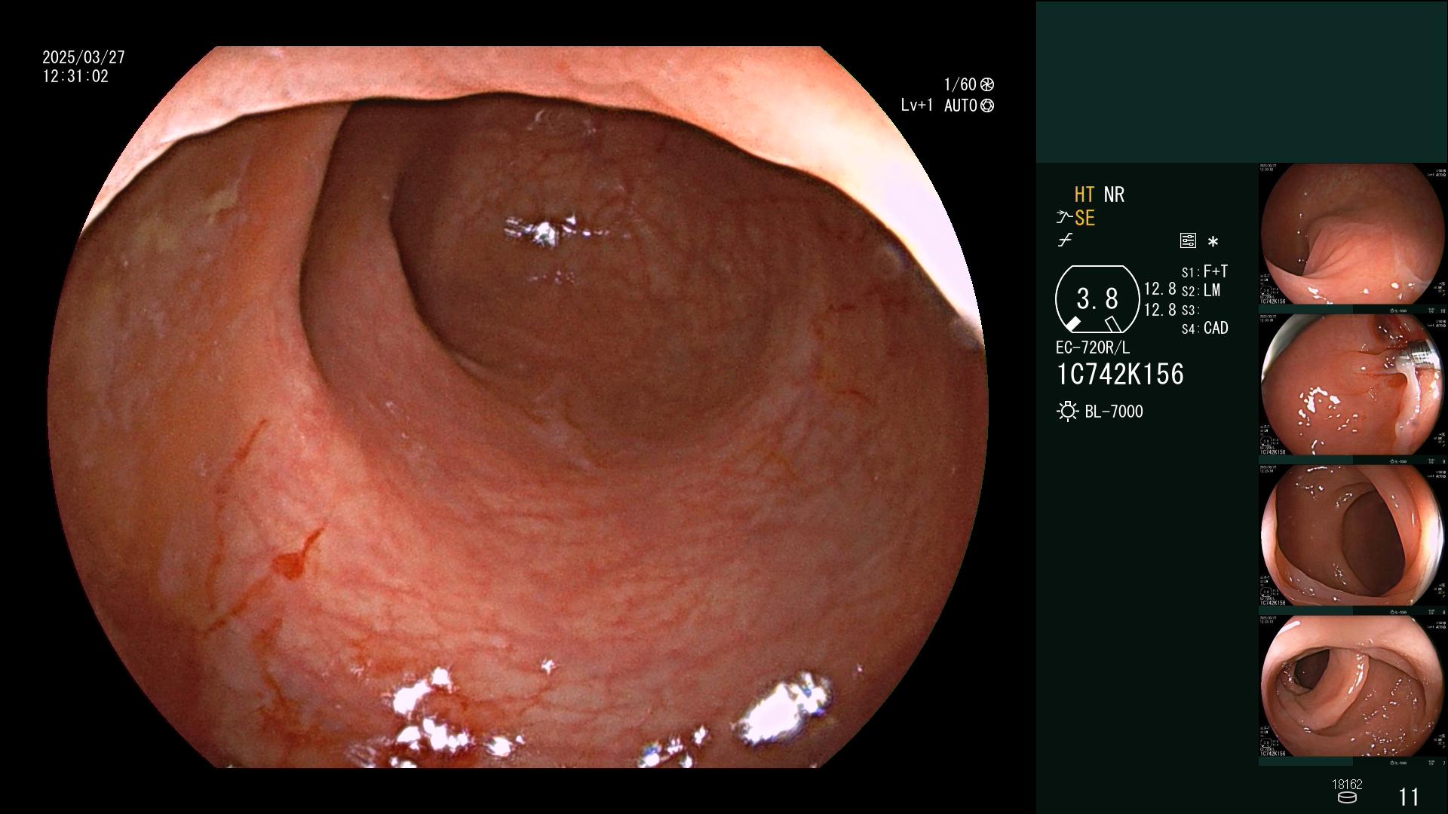Select the captured thumbnail numbered 8
The height and width of the screenshot is (814, 1448).
click(1353, 540)
